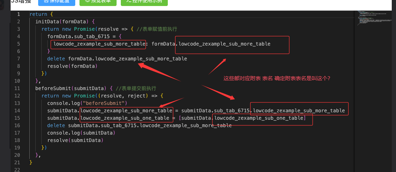
Task: Click the code icon on 控件使用示例
Action: tap(128, 1)
